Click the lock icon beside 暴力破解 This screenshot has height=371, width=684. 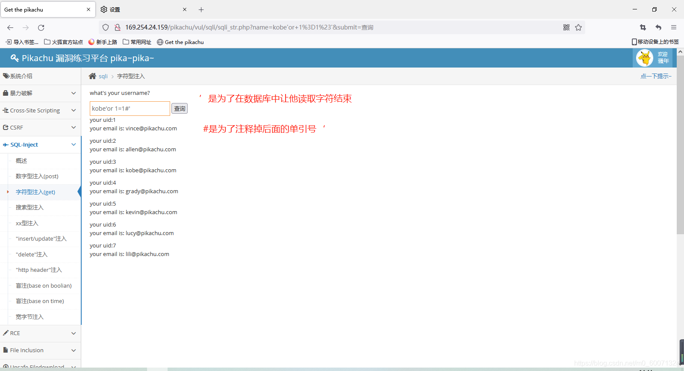[x=6, y=93]
